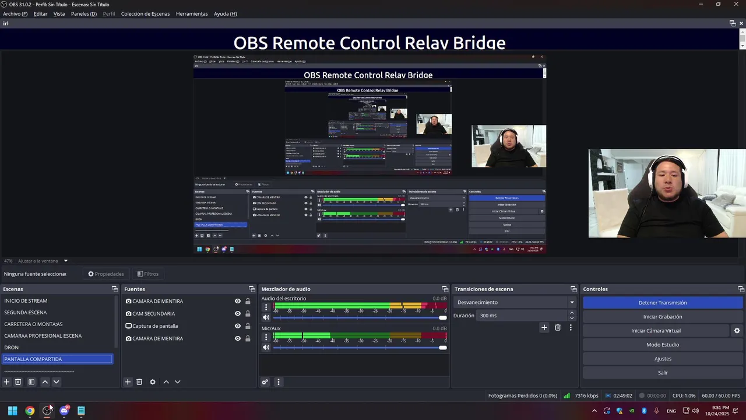
Task: Delete the selected scene with the Escenas trash icon
Action: coord(18,382)
